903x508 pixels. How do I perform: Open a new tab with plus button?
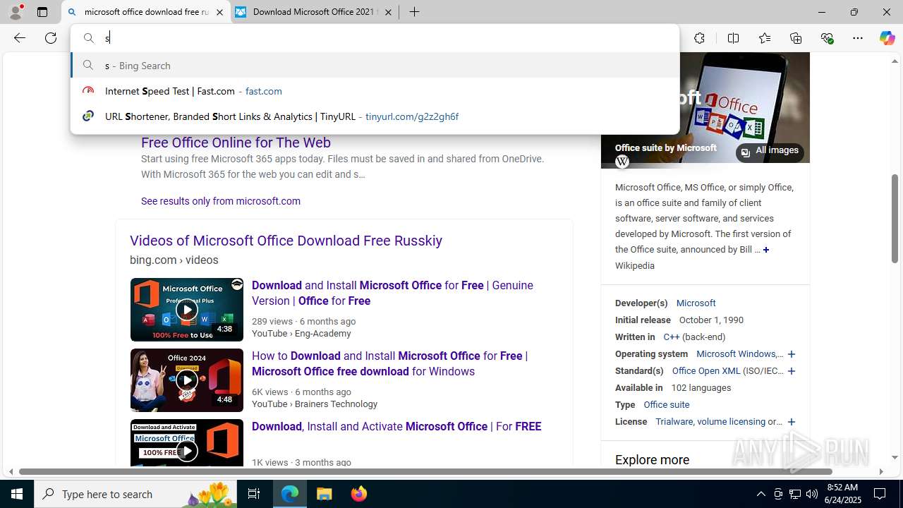pyautogui.click(x=414, y=12)
